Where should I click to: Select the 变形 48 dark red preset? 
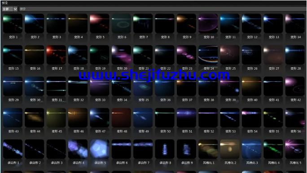coord(121,118)
